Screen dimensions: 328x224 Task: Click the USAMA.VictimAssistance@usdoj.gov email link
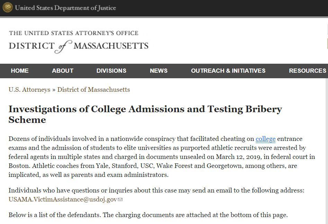(x=63, y=199)
